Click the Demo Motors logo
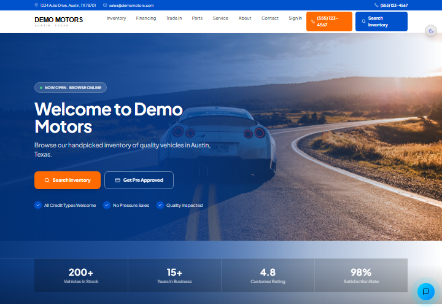This screenshot has height=307, width=442. (x=59, y=21)
